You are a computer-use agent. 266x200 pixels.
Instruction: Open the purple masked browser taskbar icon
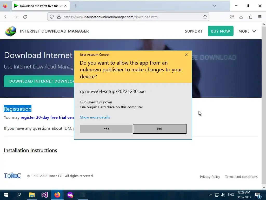(x=70, y=195)
